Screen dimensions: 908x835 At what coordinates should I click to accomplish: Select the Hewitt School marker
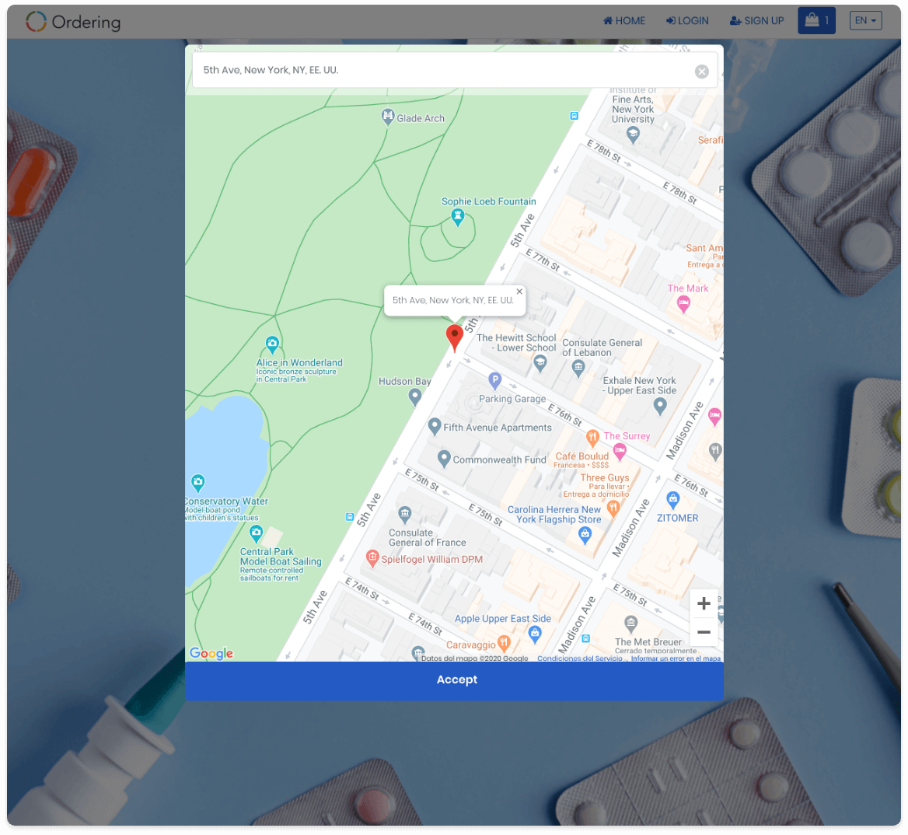540,363
